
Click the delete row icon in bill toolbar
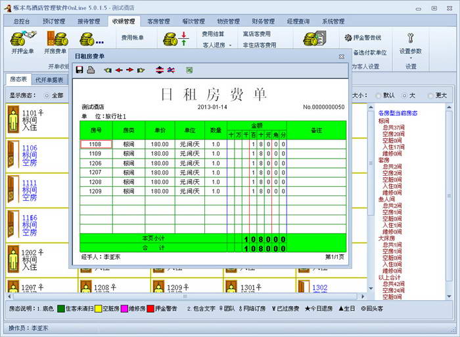pyautogui.click(x=171, y=70)
